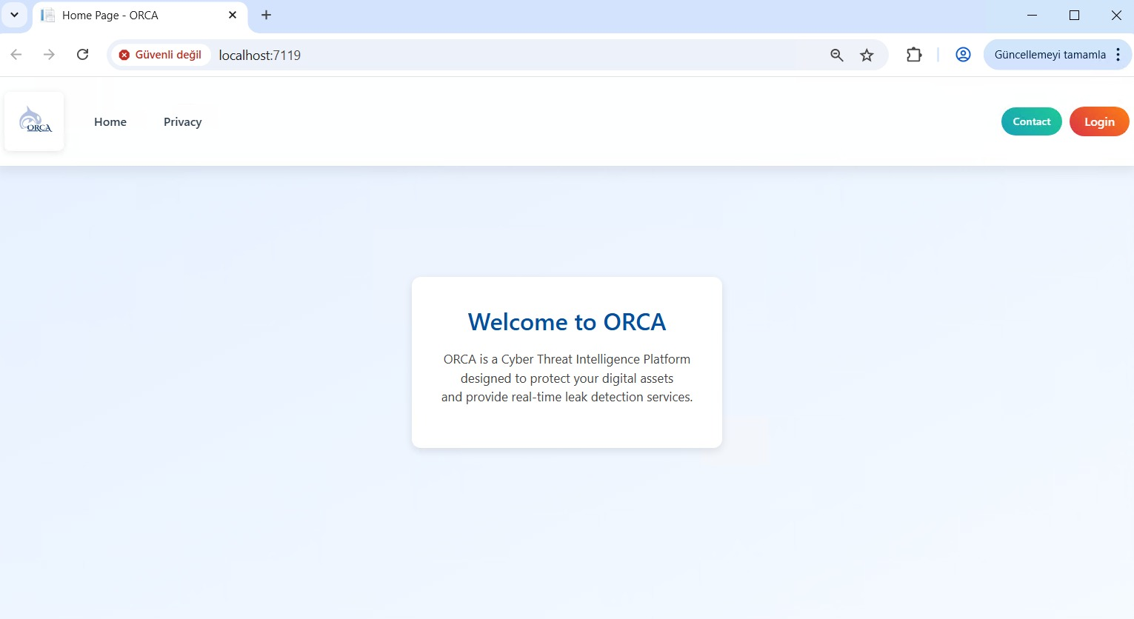Screen dimensions: 1134x619
Task: Click the forward navigation arrow
Action: [x=49, y=54]
